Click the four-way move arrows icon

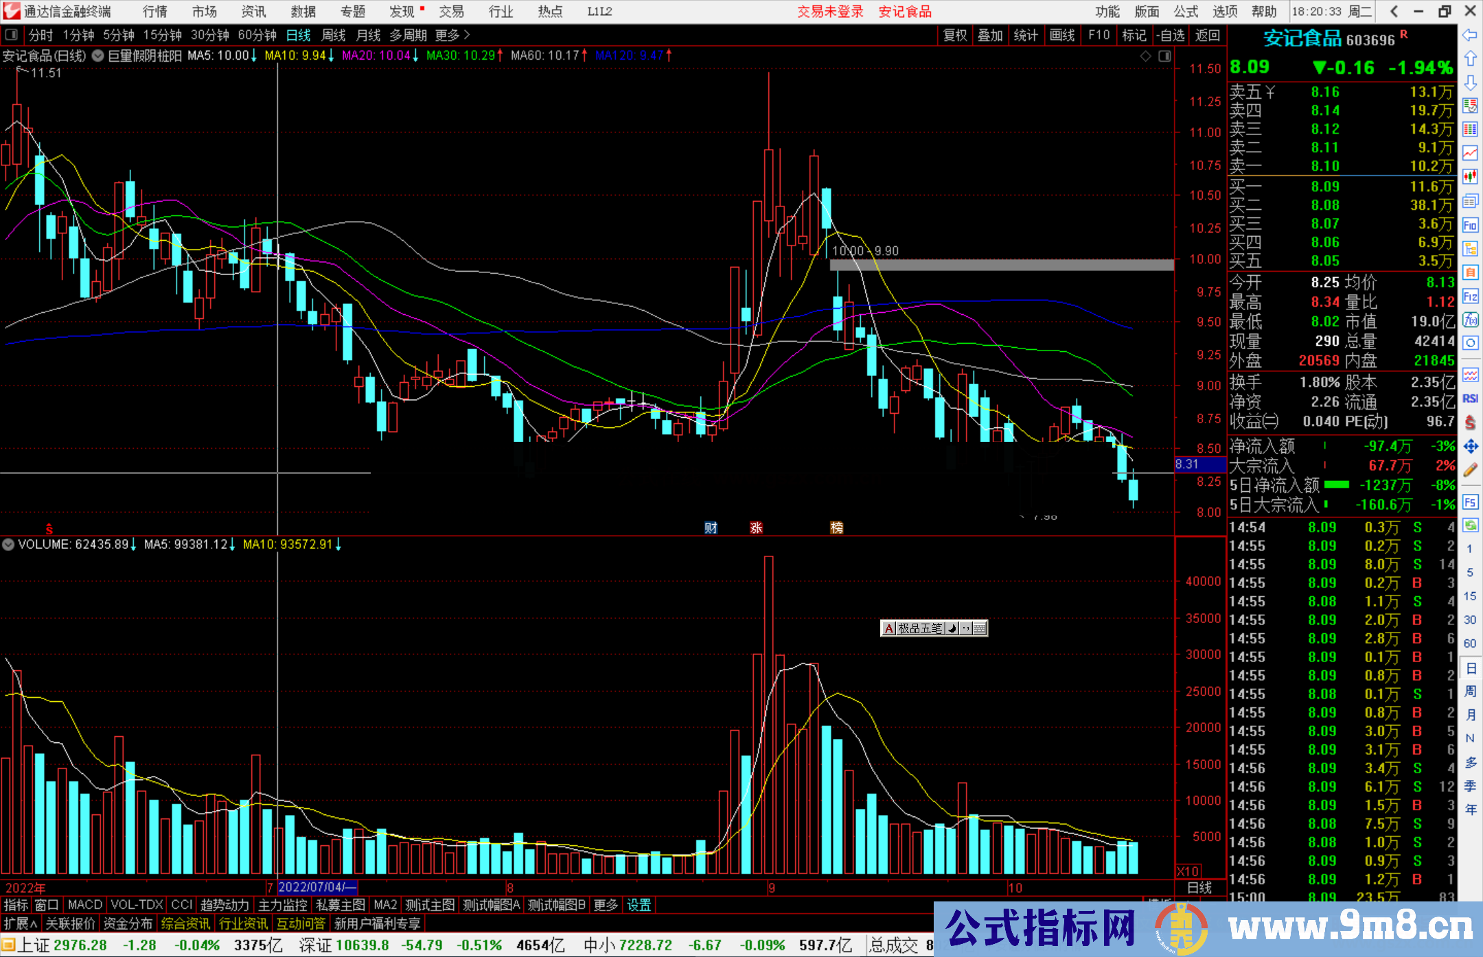tap(1470, 447)
